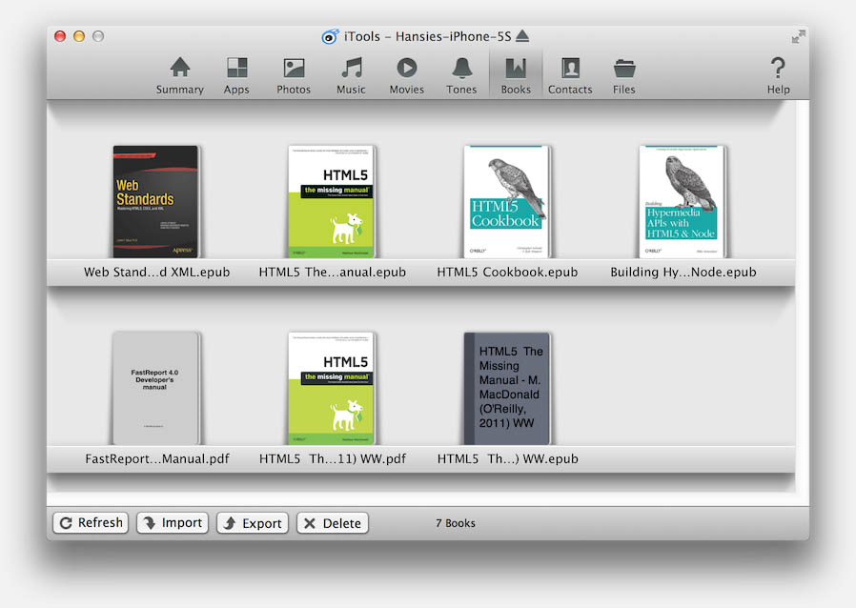Switch to the Music section
This screenshot has width=856, height=608.
[351, 76]
